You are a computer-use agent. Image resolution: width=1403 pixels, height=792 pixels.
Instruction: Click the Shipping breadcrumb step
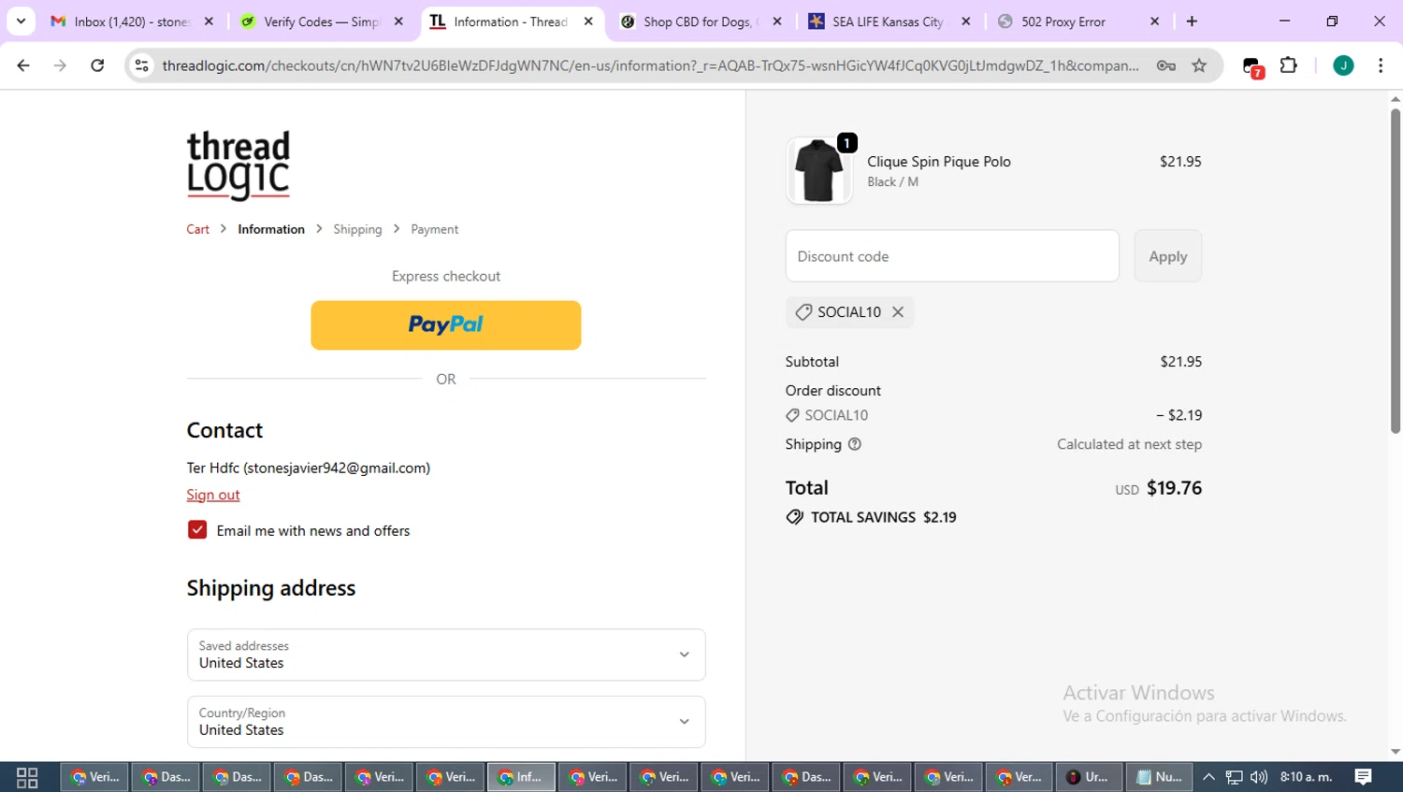click(x=357, y=229)
